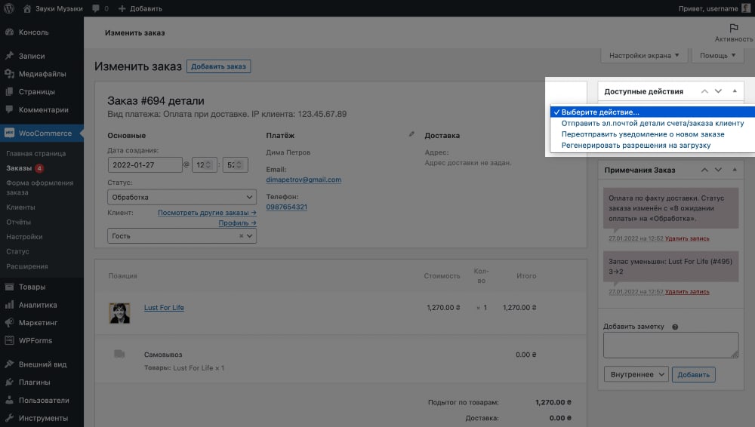Move Примечания Заказ panel down
755x427 pixels.
tap(718, 170)
